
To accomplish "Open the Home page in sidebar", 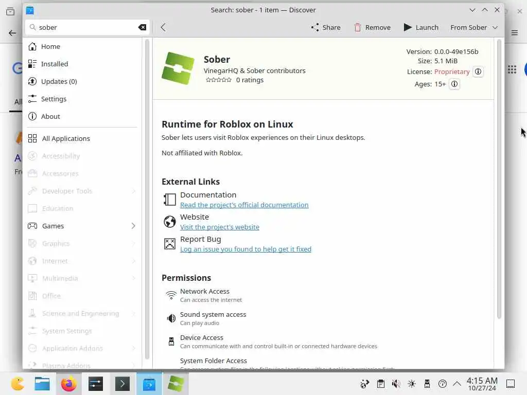I will point(82,46).
